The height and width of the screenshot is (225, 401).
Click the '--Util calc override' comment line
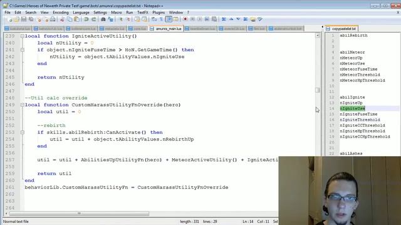click(x=56, y=98)
